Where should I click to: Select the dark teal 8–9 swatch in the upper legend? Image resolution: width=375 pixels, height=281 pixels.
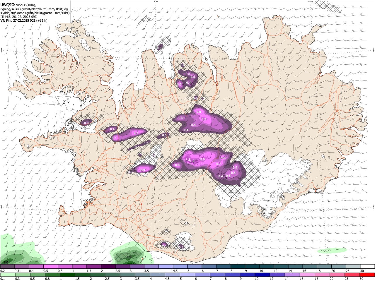[238, 266]
